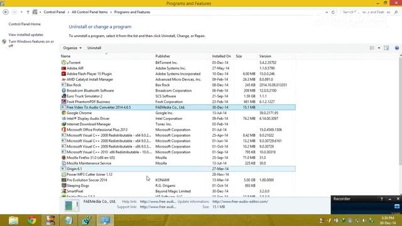The width and height of the screenshot is (402, 226).
Task: Select Mozilla Maintenance Service entry
Action: click(89, 163)
